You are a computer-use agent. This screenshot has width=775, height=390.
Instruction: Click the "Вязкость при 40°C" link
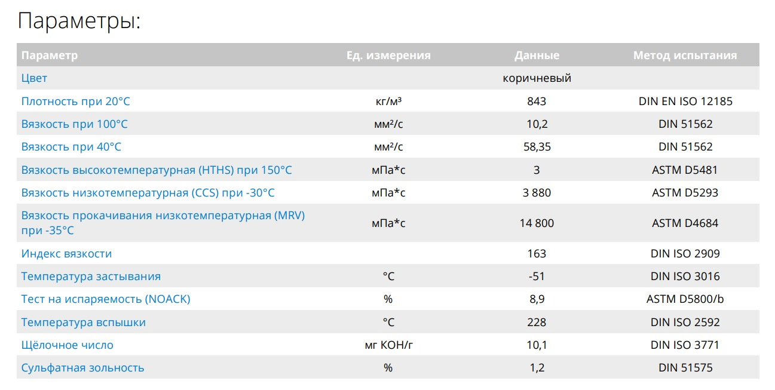point(71,147)
